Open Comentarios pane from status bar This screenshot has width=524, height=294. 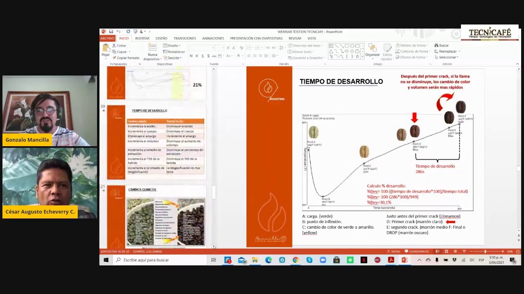pos(417,252)
